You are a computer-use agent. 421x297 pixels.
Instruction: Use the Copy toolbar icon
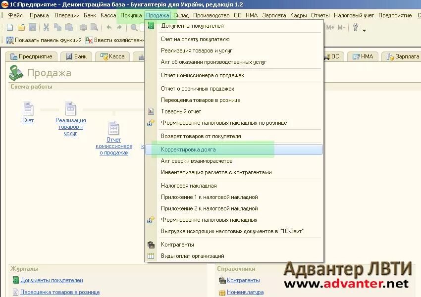click(x=58, y=28)
